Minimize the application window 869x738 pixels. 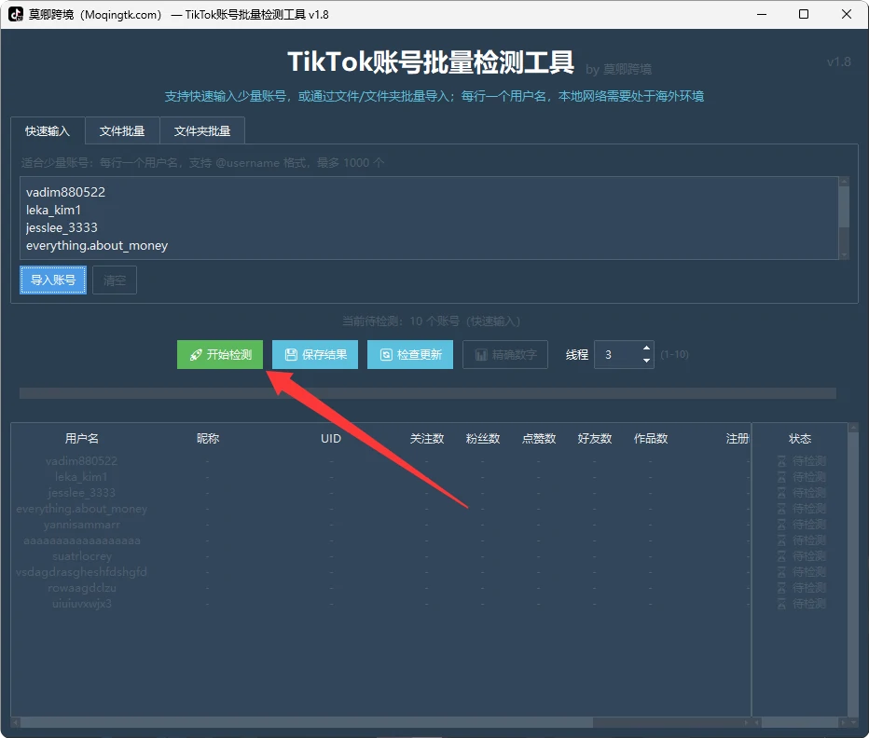tap(762, 14)
